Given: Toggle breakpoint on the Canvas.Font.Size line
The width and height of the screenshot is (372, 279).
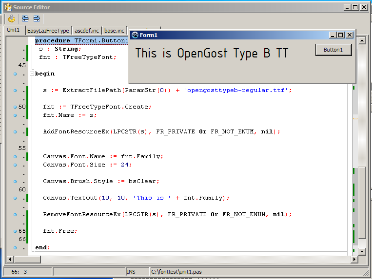Looking at the screenshot, I should (15, 165).
